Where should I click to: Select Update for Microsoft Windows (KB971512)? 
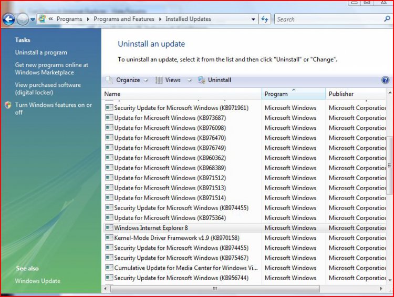(x=245, y=178)
